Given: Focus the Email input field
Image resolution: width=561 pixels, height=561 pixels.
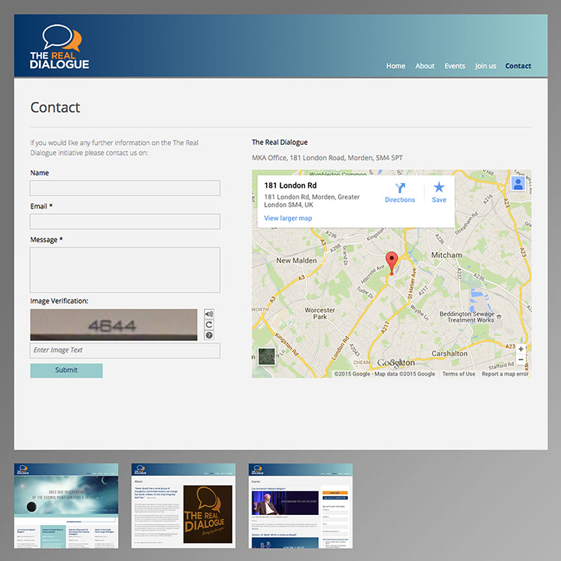Looking at the screenshot, I should click(x=125, y=221).
